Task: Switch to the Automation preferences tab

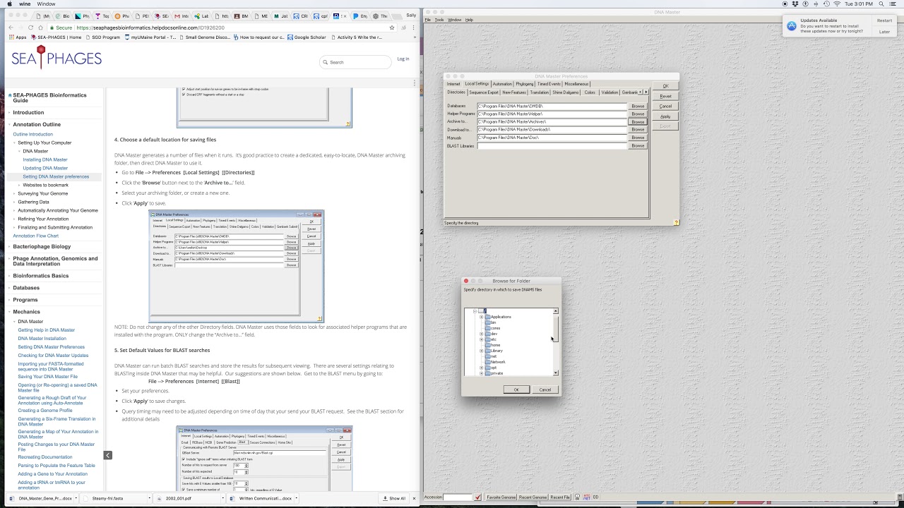Action: point(502,84)
